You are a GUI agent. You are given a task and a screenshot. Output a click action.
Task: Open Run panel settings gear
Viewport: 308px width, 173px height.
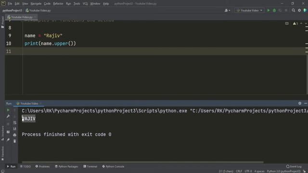click(x=300, y=103)
